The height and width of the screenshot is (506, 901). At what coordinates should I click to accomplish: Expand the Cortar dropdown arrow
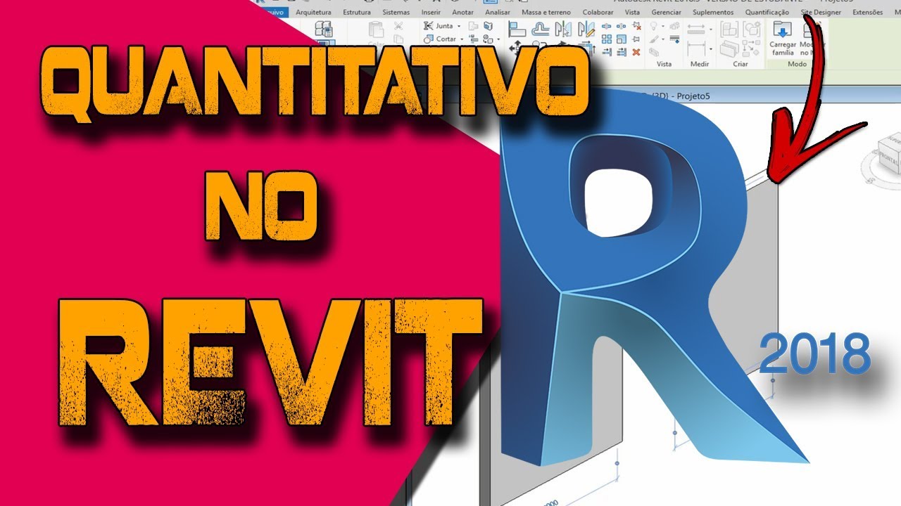click(462, 39)
